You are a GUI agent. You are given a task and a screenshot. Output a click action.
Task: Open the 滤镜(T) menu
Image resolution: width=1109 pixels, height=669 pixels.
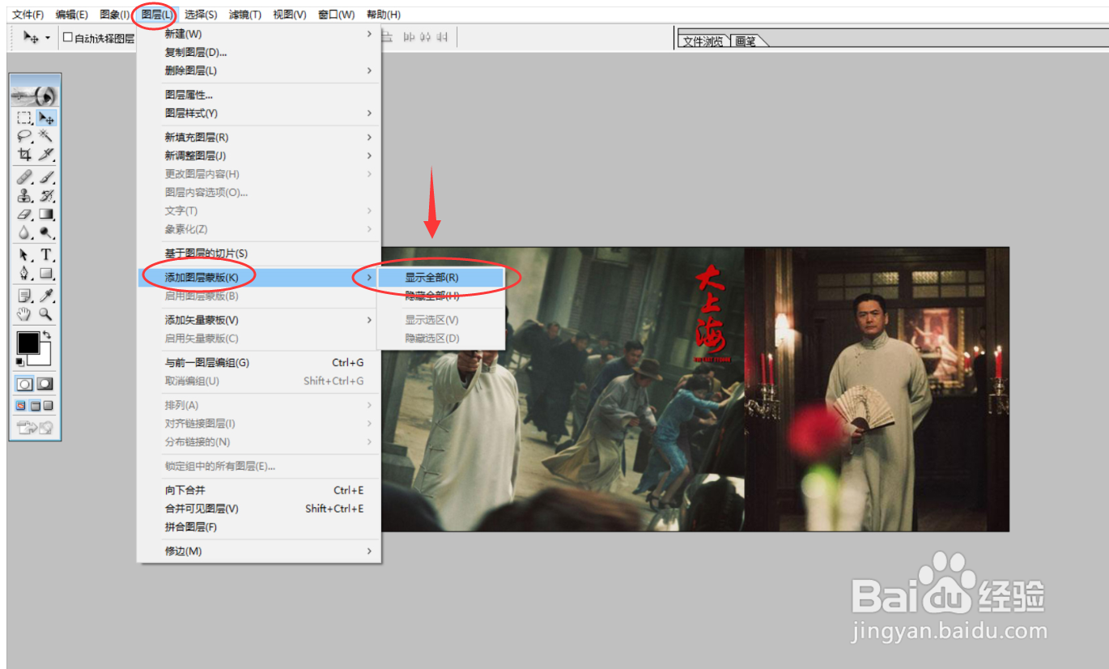click(x=244, y=15)
